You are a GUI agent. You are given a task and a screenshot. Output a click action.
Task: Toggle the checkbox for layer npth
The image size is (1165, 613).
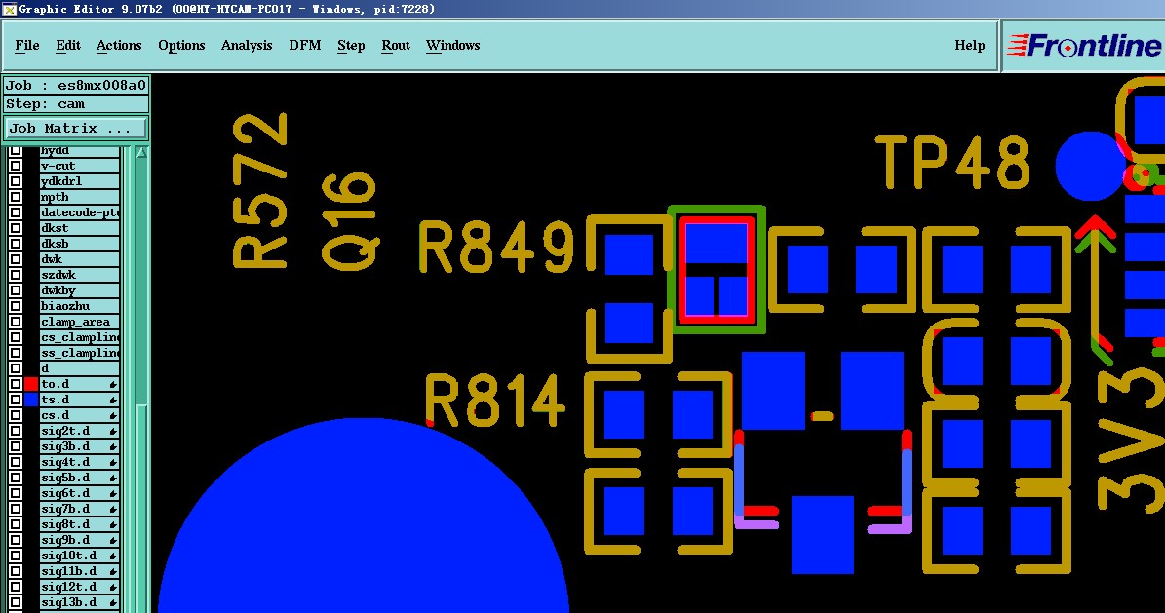pyautogui.click(x=15, y=197)
